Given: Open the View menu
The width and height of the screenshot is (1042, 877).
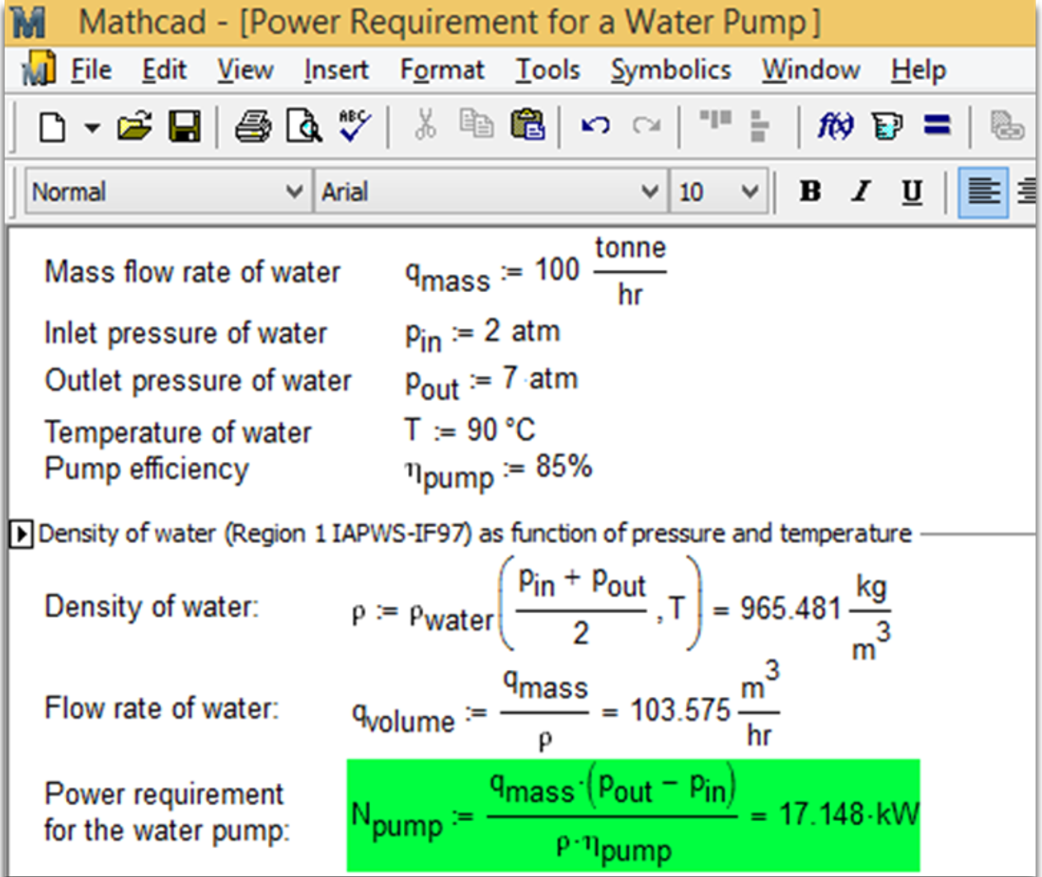Looking at the screenshot, I should (x=245, y=70).
